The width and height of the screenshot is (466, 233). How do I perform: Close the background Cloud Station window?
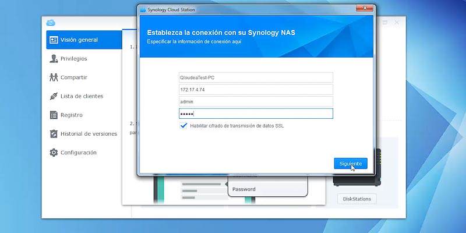pyautogui.click(x=397, y=22)
